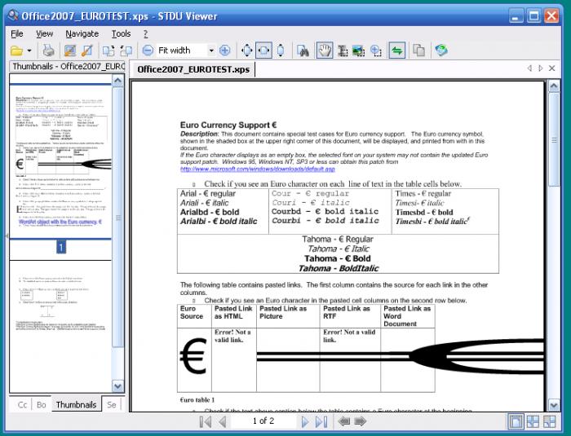Click the copy pages icon
This screenshot has width=571, height=436.
click(x=419, y=51)
